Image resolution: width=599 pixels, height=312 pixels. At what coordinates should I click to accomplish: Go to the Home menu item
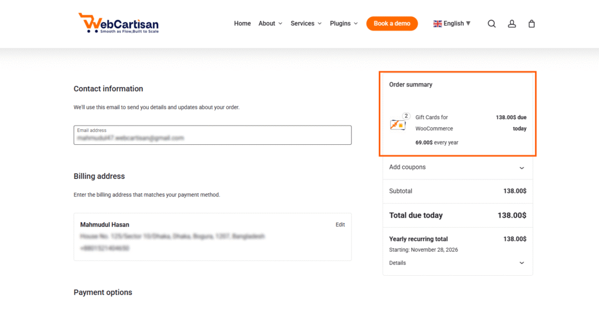click(242, 24)
